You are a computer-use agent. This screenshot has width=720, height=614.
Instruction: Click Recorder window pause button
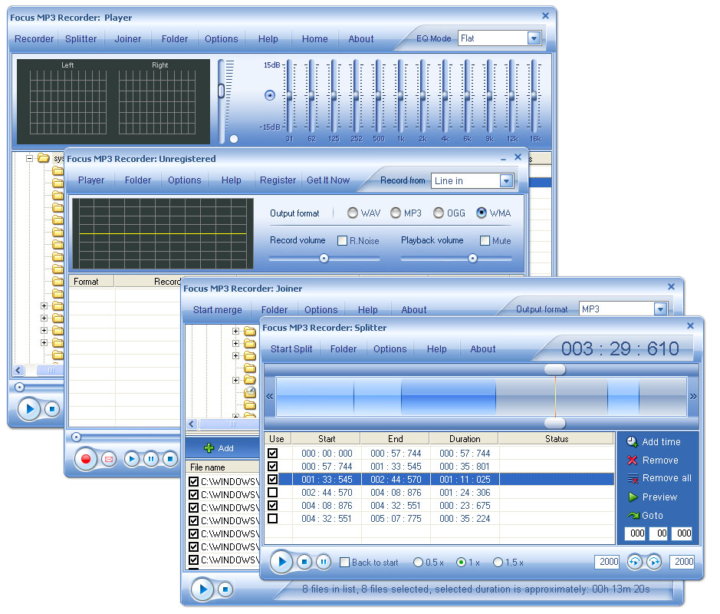pyautogui.click(x=150, y=458)
